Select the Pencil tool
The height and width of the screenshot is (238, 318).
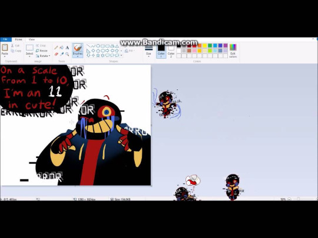[56, 48]
